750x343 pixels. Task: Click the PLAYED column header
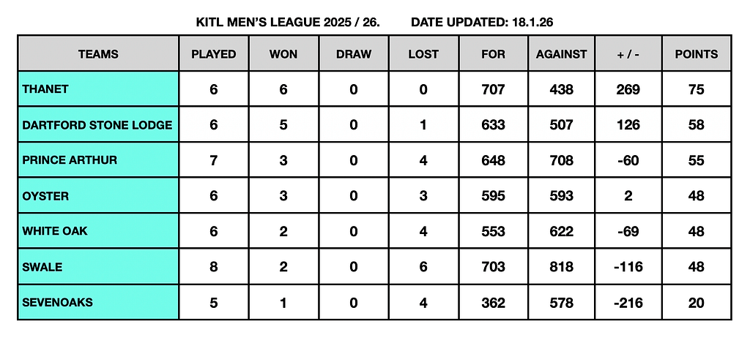tap(213, 54)
